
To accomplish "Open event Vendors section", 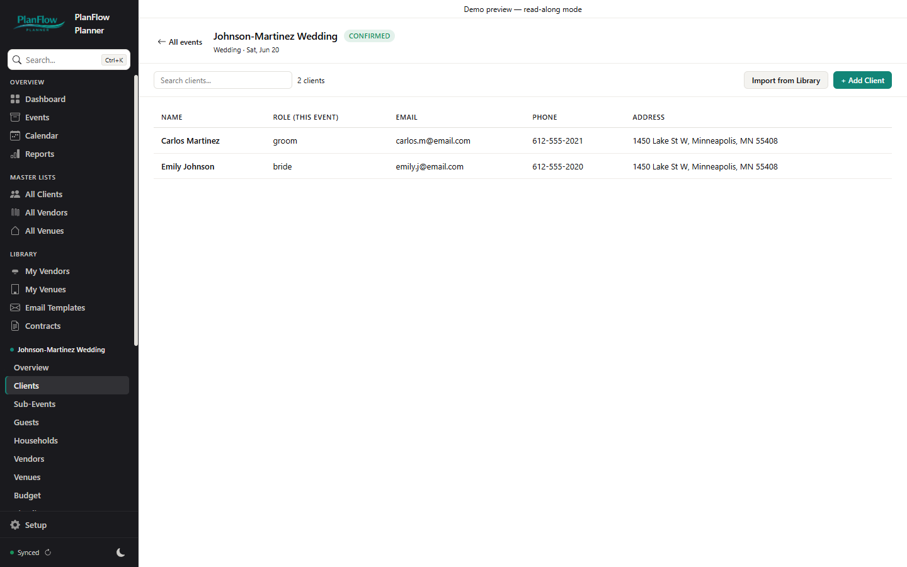I will pyautogui.click(x=67, y=459).
